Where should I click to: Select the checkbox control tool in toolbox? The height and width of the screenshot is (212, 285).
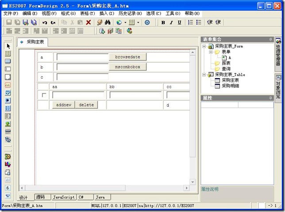point(8,93)
